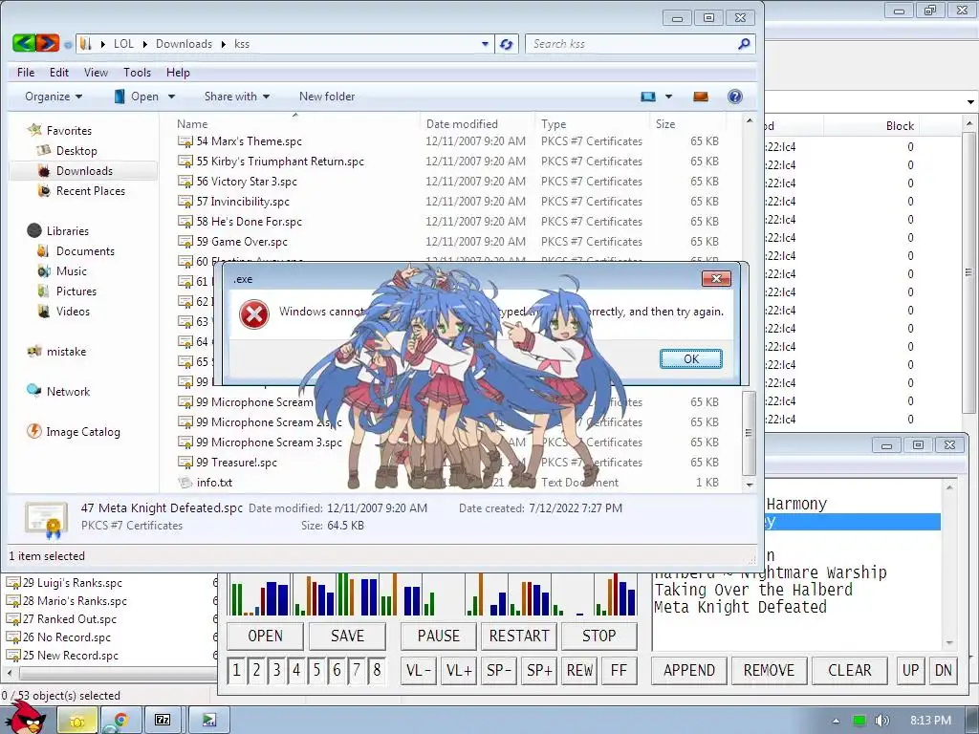Screen dimensions: 979x734
Task: Open Videos library in sidebar
Action: tap(73, 311)
